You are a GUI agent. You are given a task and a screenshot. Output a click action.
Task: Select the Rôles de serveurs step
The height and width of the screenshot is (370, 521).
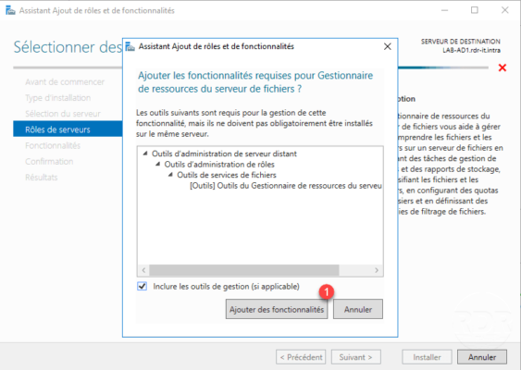[x=68, y=129]
